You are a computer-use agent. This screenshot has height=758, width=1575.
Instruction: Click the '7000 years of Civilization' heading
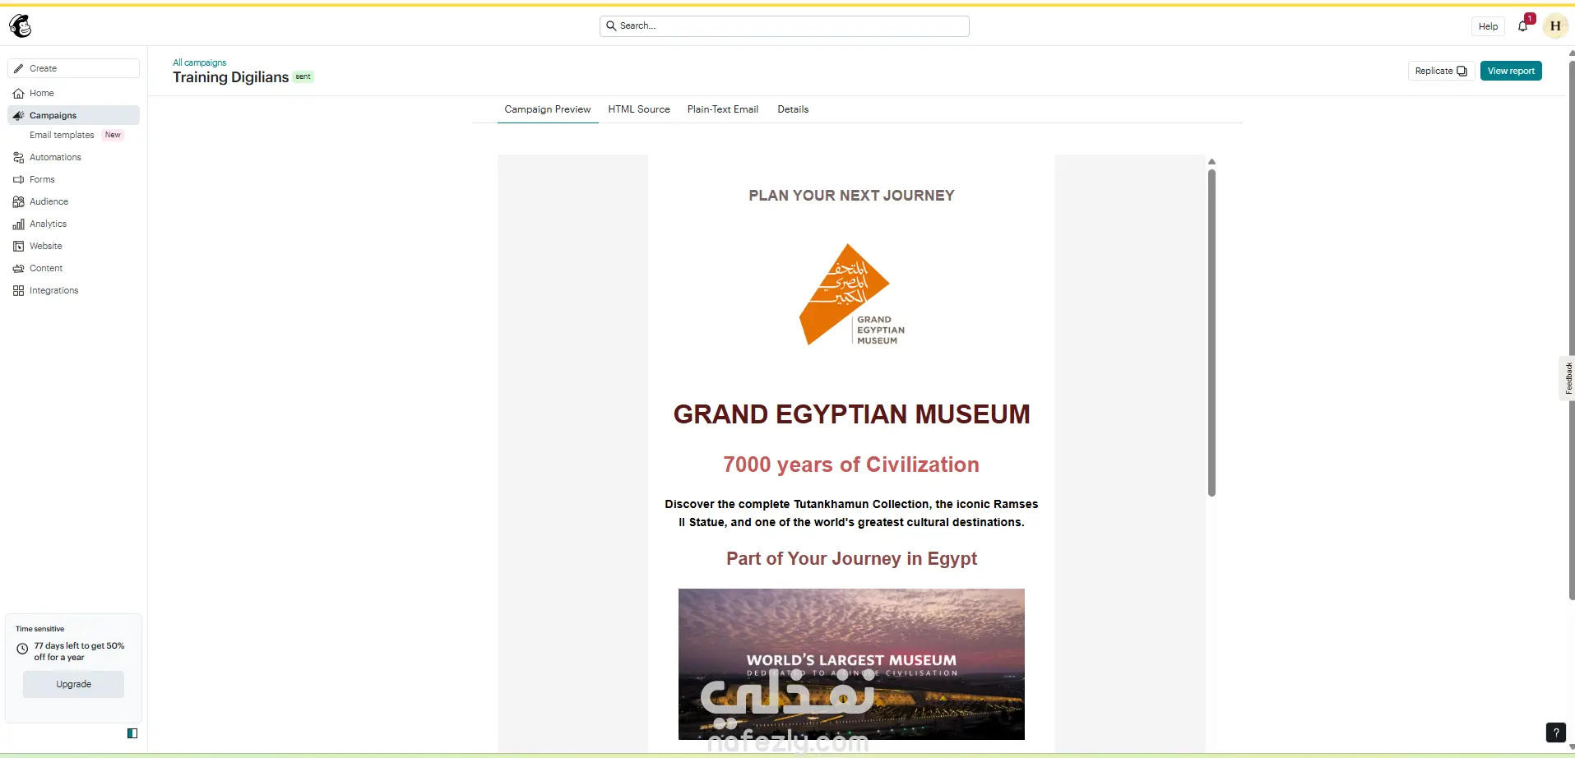tap(851, 465)
